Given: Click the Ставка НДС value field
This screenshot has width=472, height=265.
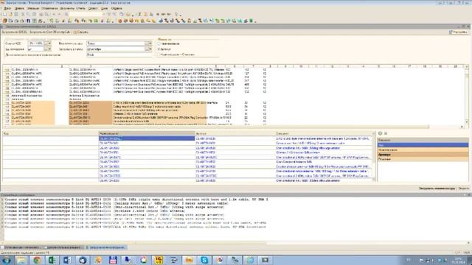Looking at the screenshot, I should pos(37,43).
